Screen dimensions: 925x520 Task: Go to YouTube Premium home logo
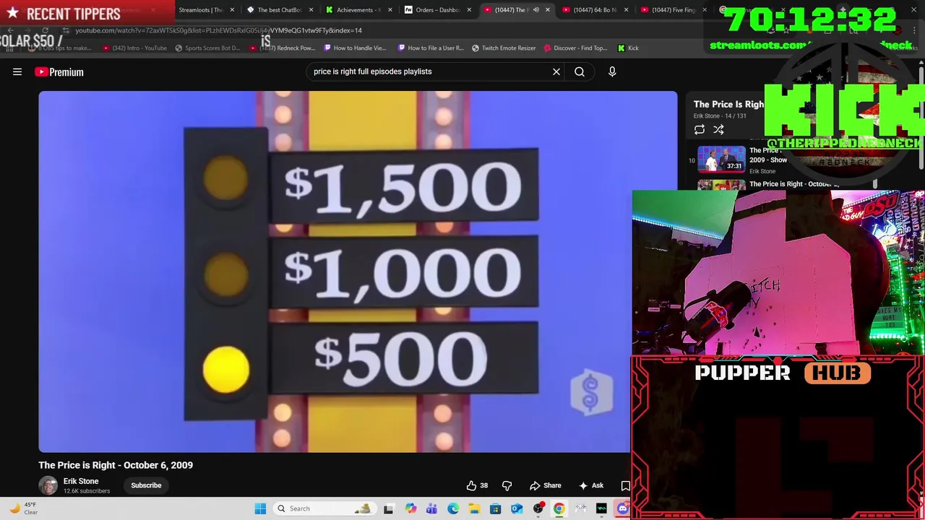tap(59, 71)
